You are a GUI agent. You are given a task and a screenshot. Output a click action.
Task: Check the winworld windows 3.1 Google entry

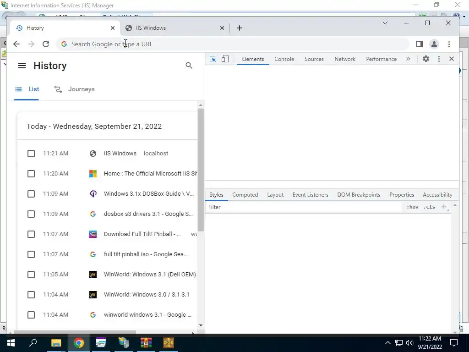[x=31, y=315]
